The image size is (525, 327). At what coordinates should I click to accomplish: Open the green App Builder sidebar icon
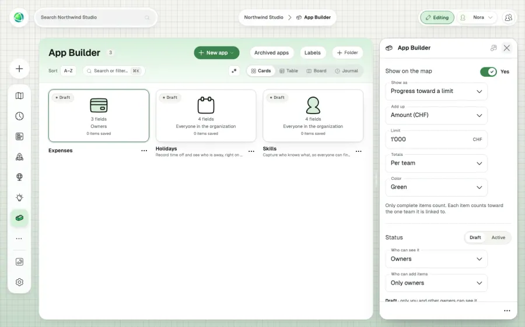pyautogui.click(x=19, y=218)
